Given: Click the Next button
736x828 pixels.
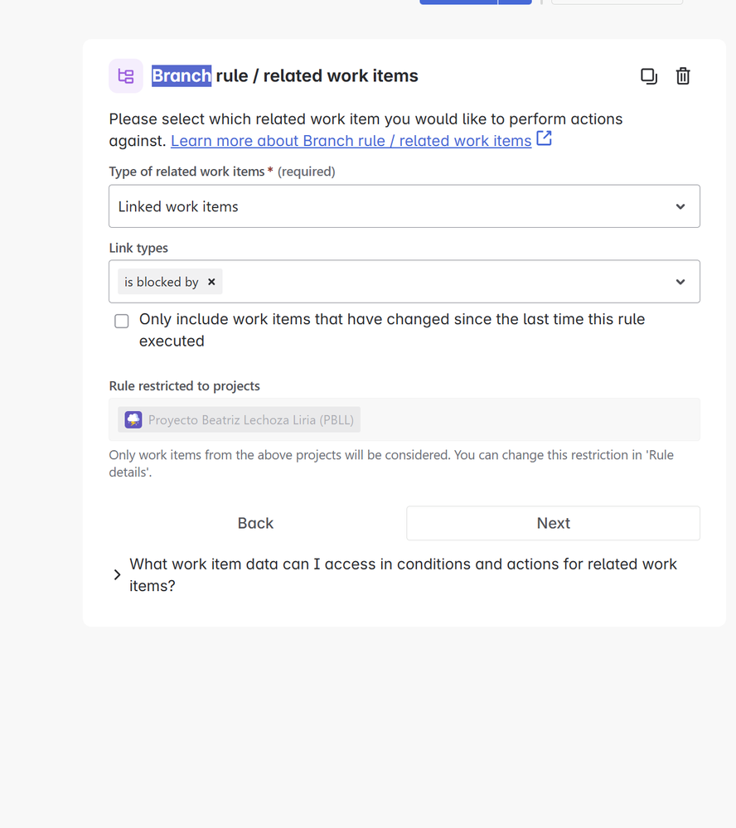Looking at the screenshot, I should [x=554, y=523].
